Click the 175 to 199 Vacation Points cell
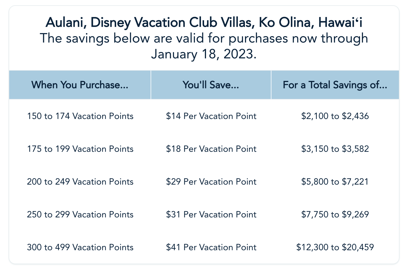This screenshot has width=407, height=268. [x=80, y=149]
